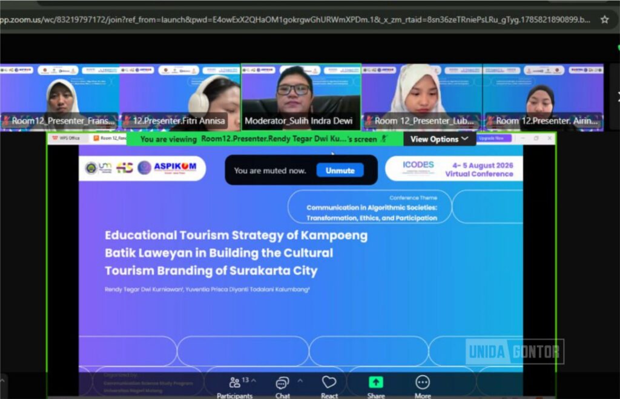Start screen Share
This screenshot has height=399, width=620.
(x=375, y=387)
